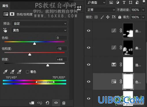The height and width of the screenshot is (107, 147).
Task: Click the second curves adjustment icon
Action: [x=114, y=48]
